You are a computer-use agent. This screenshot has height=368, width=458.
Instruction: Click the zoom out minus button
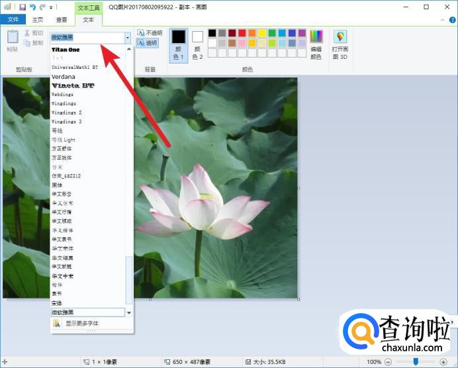(x=389, y=362)
